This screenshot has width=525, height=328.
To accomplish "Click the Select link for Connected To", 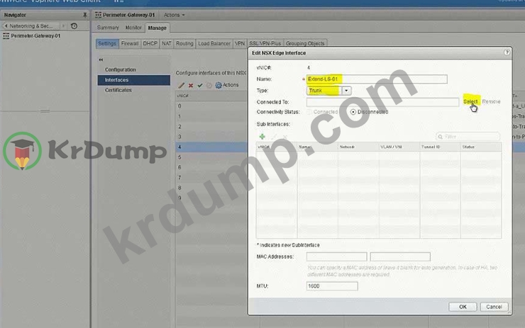I will pyautogui.click(x=470, y=101).
